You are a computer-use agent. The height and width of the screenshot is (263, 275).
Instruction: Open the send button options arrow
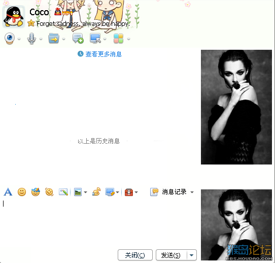tap(192, 255)
